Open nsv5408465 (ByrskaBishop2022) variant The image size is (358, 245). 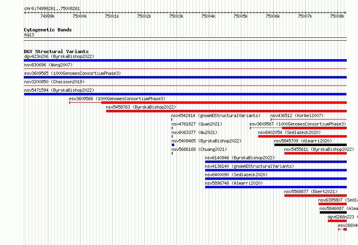coord(206,141)
